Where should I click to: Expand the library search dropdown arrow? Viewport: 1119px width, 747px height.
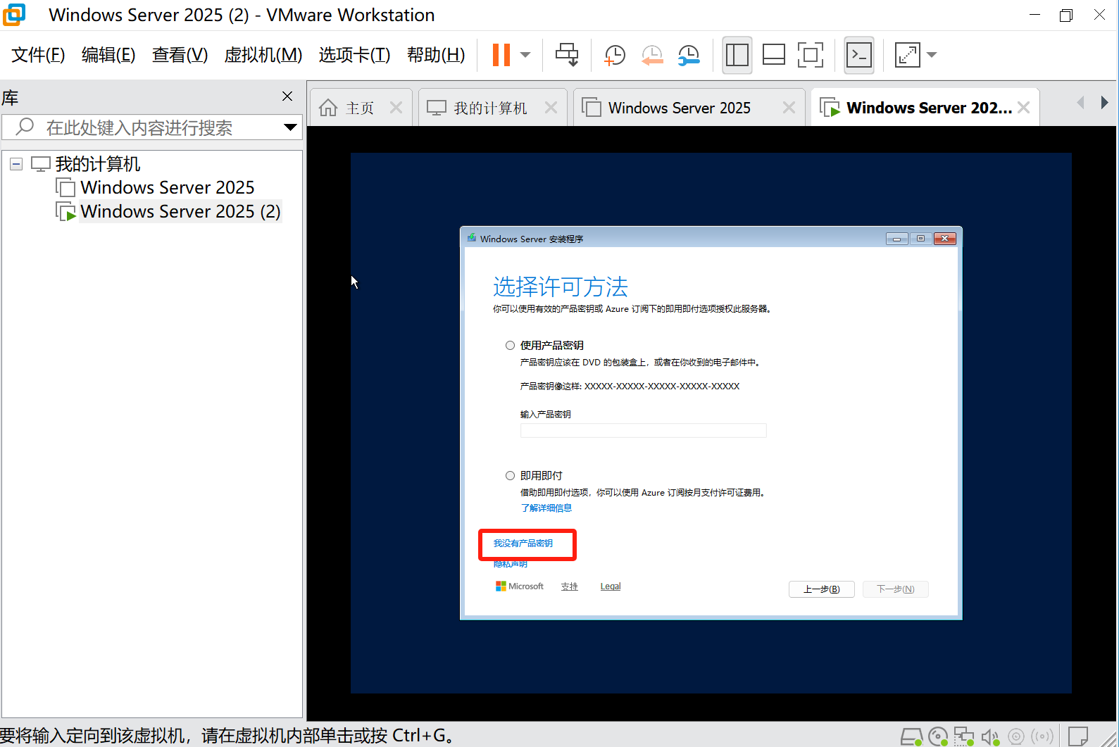290,127
